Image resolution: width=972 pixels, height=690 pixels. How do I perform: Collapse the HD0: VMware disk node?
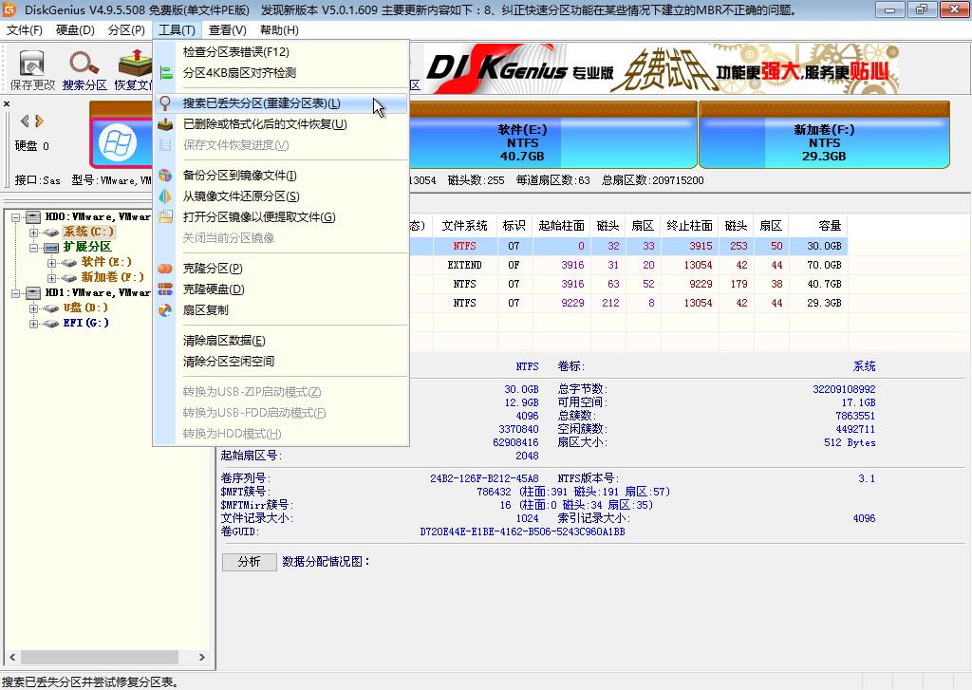(15, 217)
